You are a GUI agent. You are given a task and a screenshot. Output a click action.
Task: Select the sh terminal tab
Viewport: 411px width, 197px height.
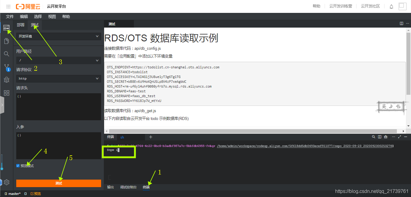[x=131, y=137]
